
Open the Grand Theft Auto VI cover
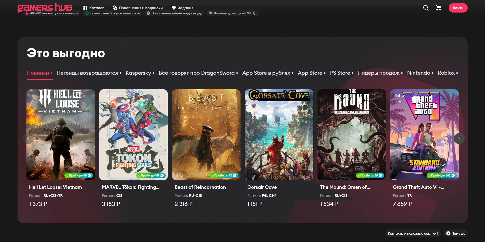[x=425, y=135]
